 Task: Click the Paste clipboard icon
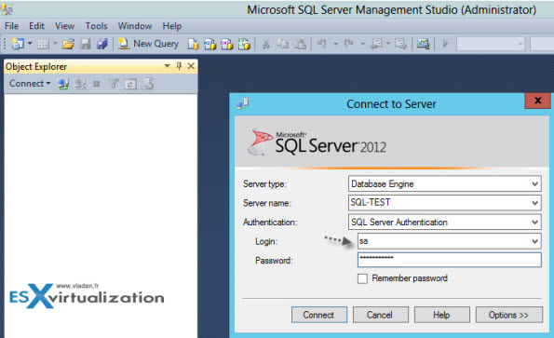coord(300,44)
